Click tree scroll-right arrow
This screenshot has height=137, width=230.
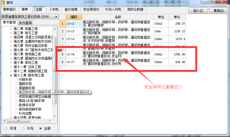pyautogui.click(x=50, y=121)
